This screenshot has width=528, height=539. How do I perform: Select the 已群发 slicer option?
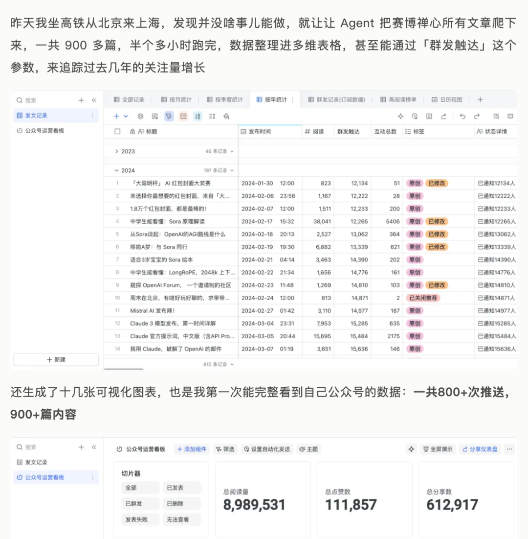(140, 504)
